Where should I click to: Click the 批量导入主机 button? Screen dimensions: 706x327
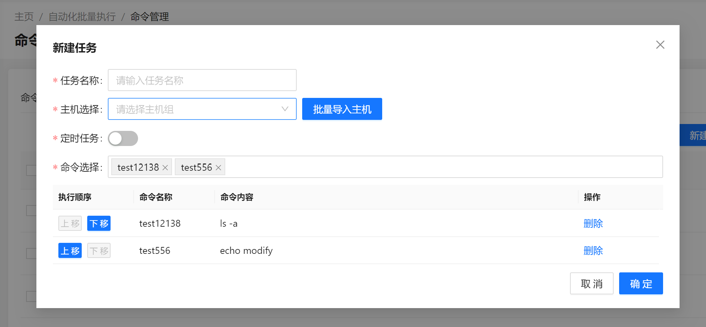pyautogui.click(x=342, y=109)
